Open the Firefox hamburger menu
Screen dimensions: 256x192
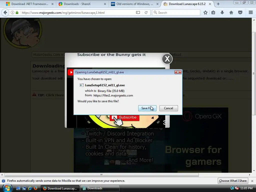pyautogui.click(x=251, y=12)
